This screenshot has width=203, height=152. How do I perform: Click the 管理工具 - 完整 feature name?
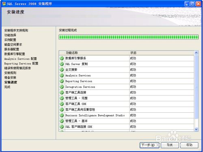76,98
